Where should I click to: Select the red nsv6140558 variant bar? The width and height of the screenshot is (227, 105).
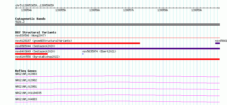coord(117,59)
